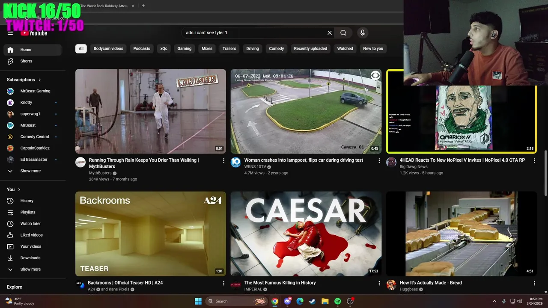Open options menu for Backrooms teaser video
Screen dimensions: 548x308
tap(223, 283)
